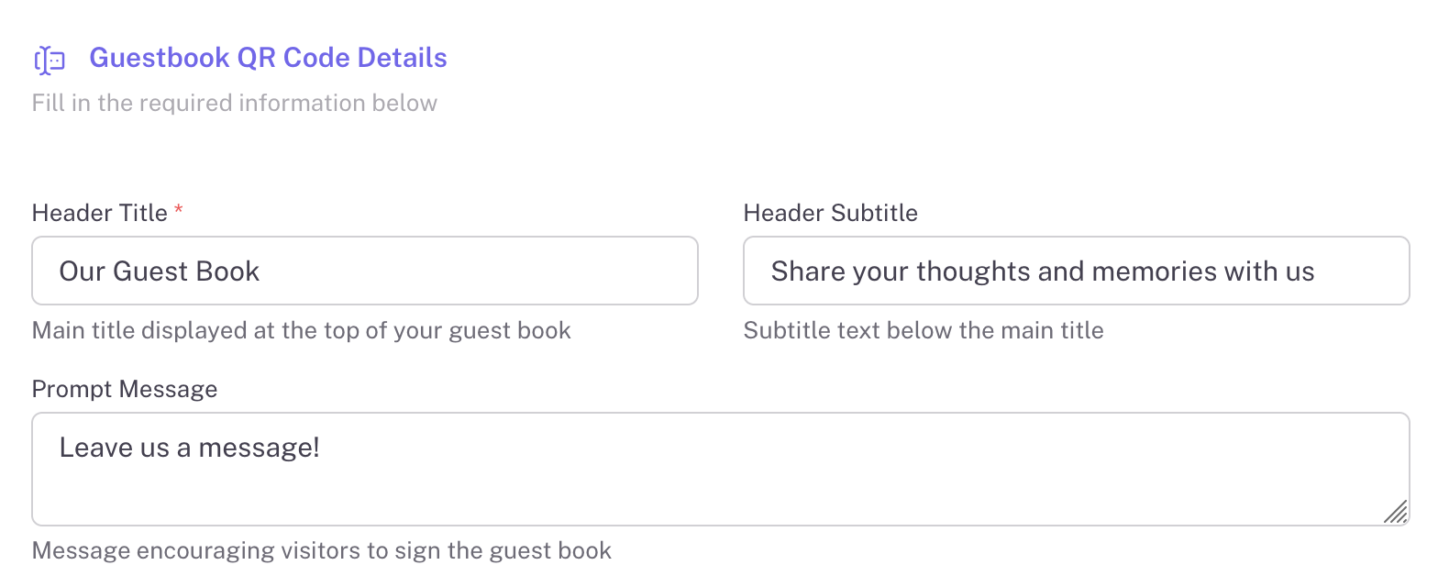Select the text 'Leave us a message!'
Viewport: 1438px width, 576px height.
click(x=189, y=447)
